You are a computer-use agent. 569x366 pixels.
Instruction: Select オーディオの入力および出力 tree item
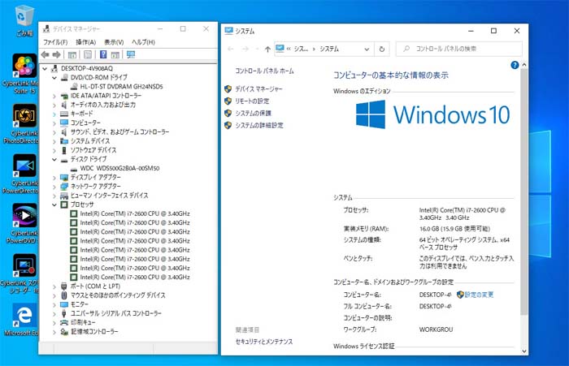point(103,105)
